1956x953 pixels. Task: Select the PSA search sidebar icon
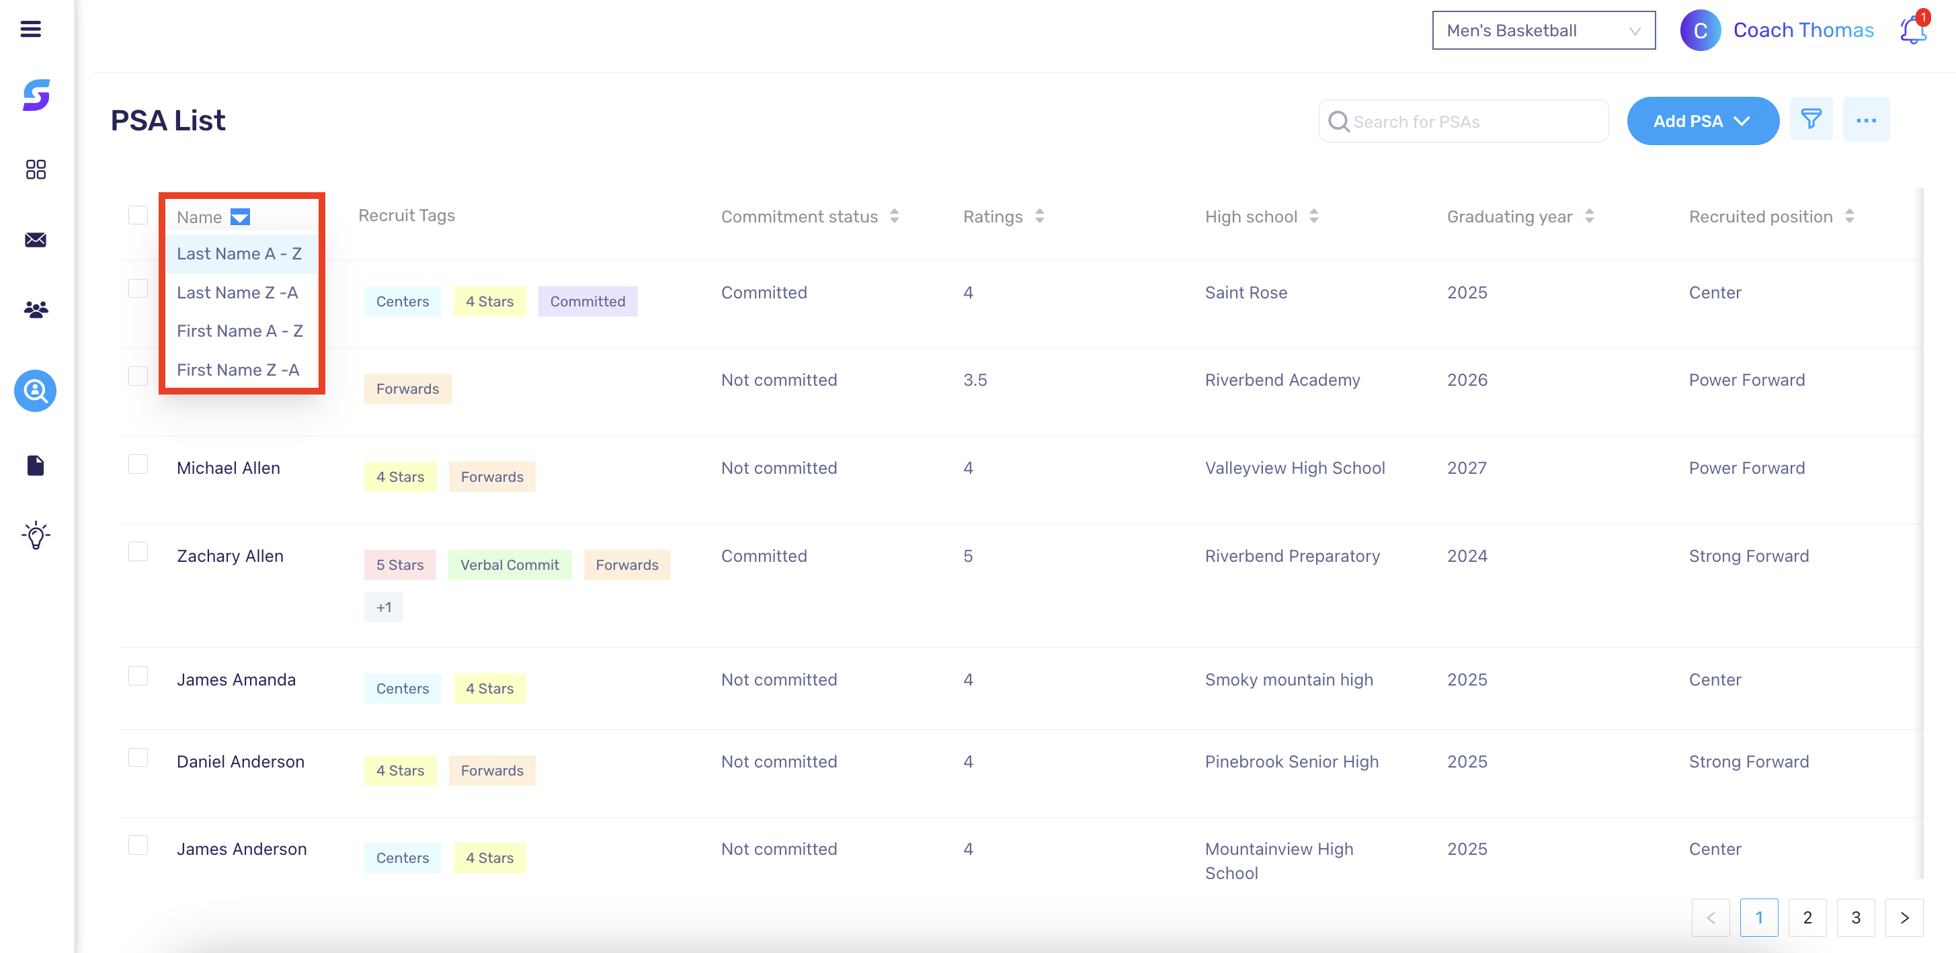pos(36,390)
